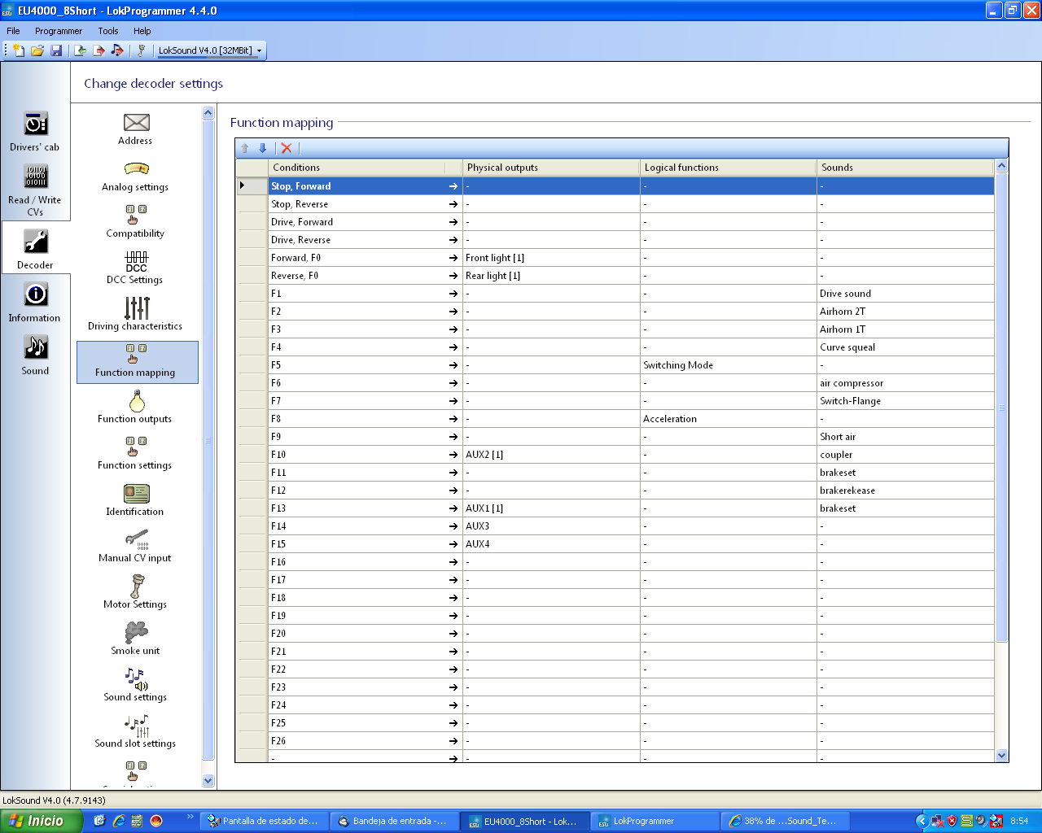This screenshot has width=1042, height=833.
Task: Open the Tools menu
Action: [x=108, y=31]
